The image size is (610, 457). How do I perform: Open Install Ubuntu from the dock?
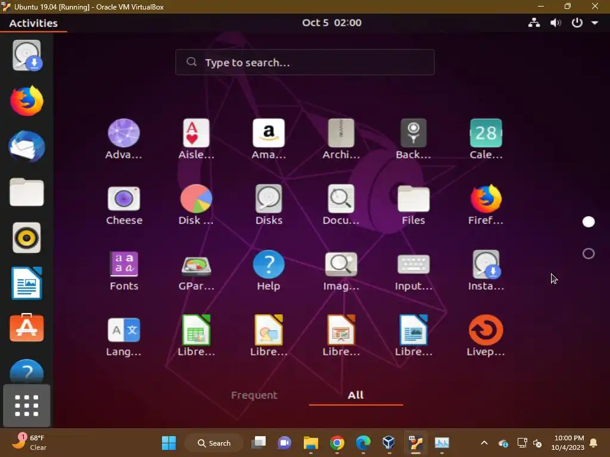coord(27,55)
